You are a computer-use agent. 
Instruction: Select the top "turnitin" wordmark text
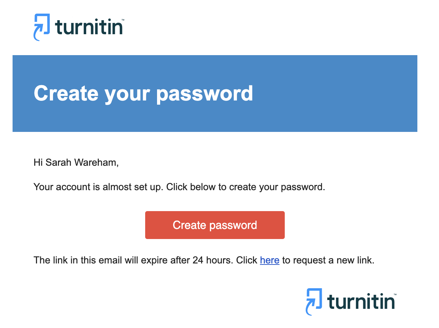coord(89,27)
